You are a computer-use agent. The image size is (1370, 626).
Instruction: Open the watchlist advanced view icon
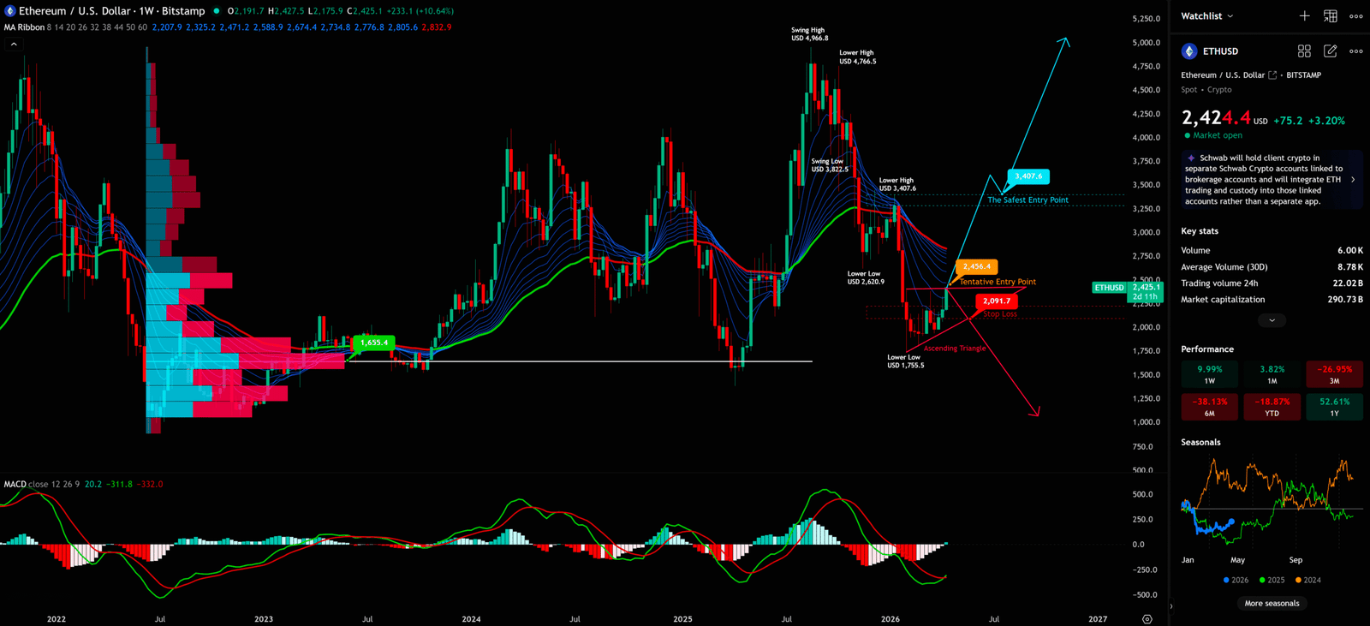(x=1330, y=16)
